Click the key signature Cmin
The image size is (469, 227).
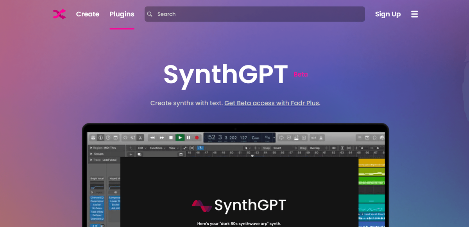pyautogui.click(x=255, y=137)
